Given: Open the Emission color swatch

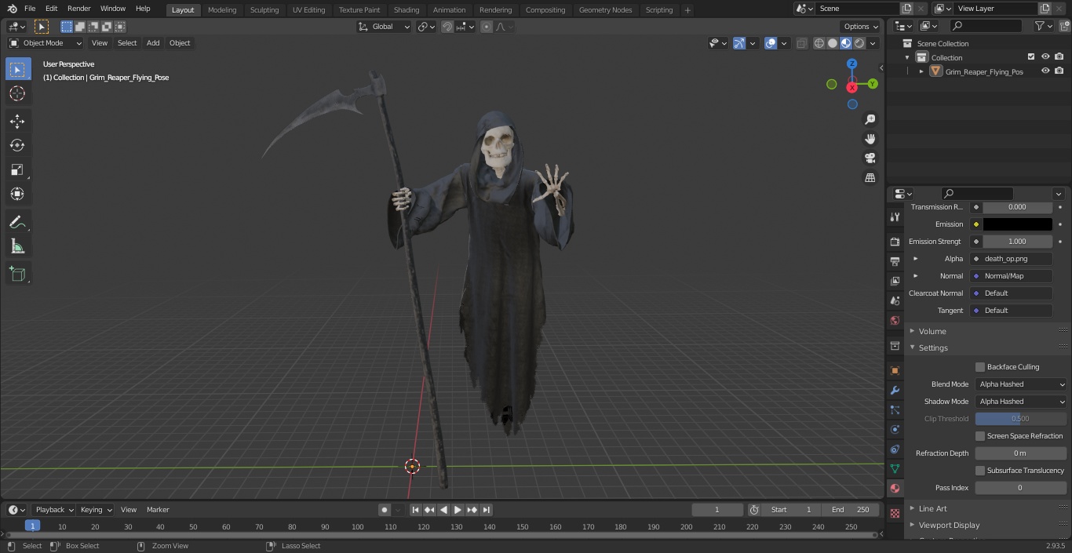Looking at the screenshot, I should [1017, 224].
